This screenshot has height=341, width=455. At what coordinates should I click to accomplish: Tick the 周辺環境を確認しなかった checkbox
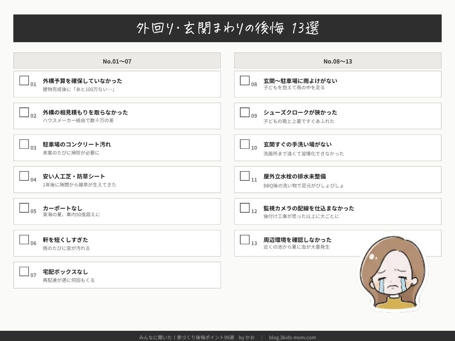245,240
